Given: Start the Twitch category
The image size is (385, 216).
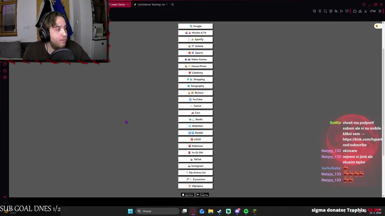Looking at the screenshot, I should tap(196, 106).
